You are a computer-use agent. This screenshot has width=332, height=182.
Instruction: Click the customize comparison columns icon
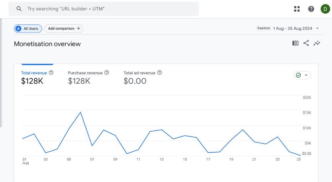coord(295,43)
